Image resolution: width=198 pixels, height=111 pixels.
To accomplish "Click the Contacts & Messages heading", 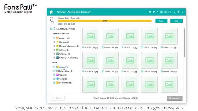I will pyautogui.click(x=61, y=34).
